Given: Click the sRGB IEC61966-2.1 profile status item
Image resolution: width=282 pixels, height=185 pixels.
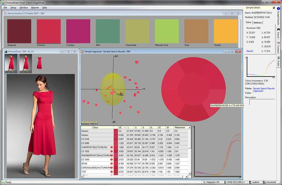Looking at the screenshot, I should [x=234, y=182].
